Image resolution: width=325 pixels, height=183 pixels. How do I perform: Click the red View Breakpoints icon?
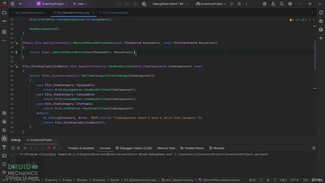click(49, 148)
